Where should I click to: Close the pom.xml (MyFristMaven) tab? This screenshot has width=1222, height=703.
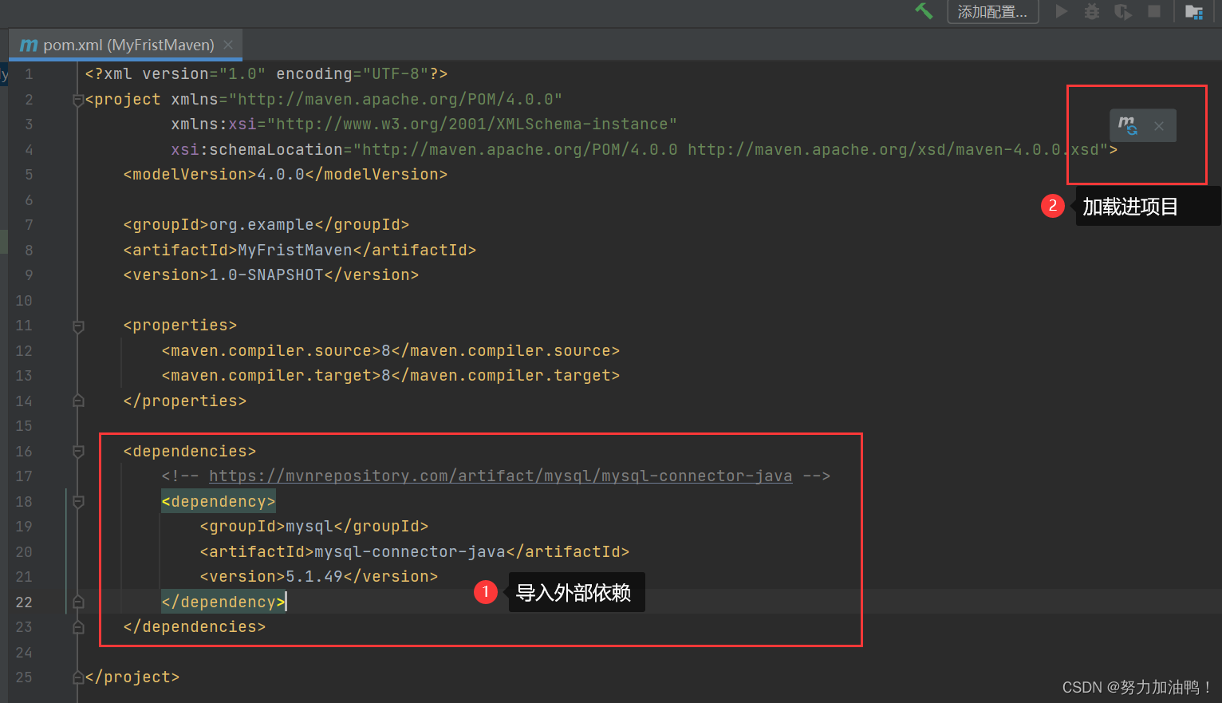click(228, 45)
